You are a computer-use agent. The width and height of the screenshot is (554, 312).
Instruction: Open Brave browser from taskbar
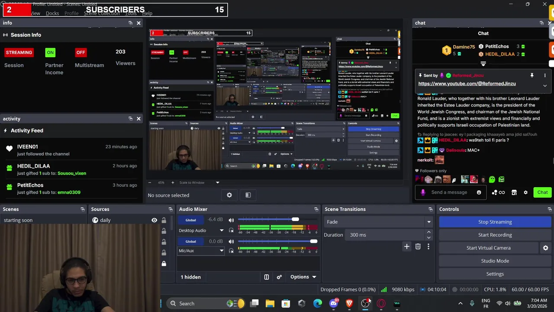point(349,303)
